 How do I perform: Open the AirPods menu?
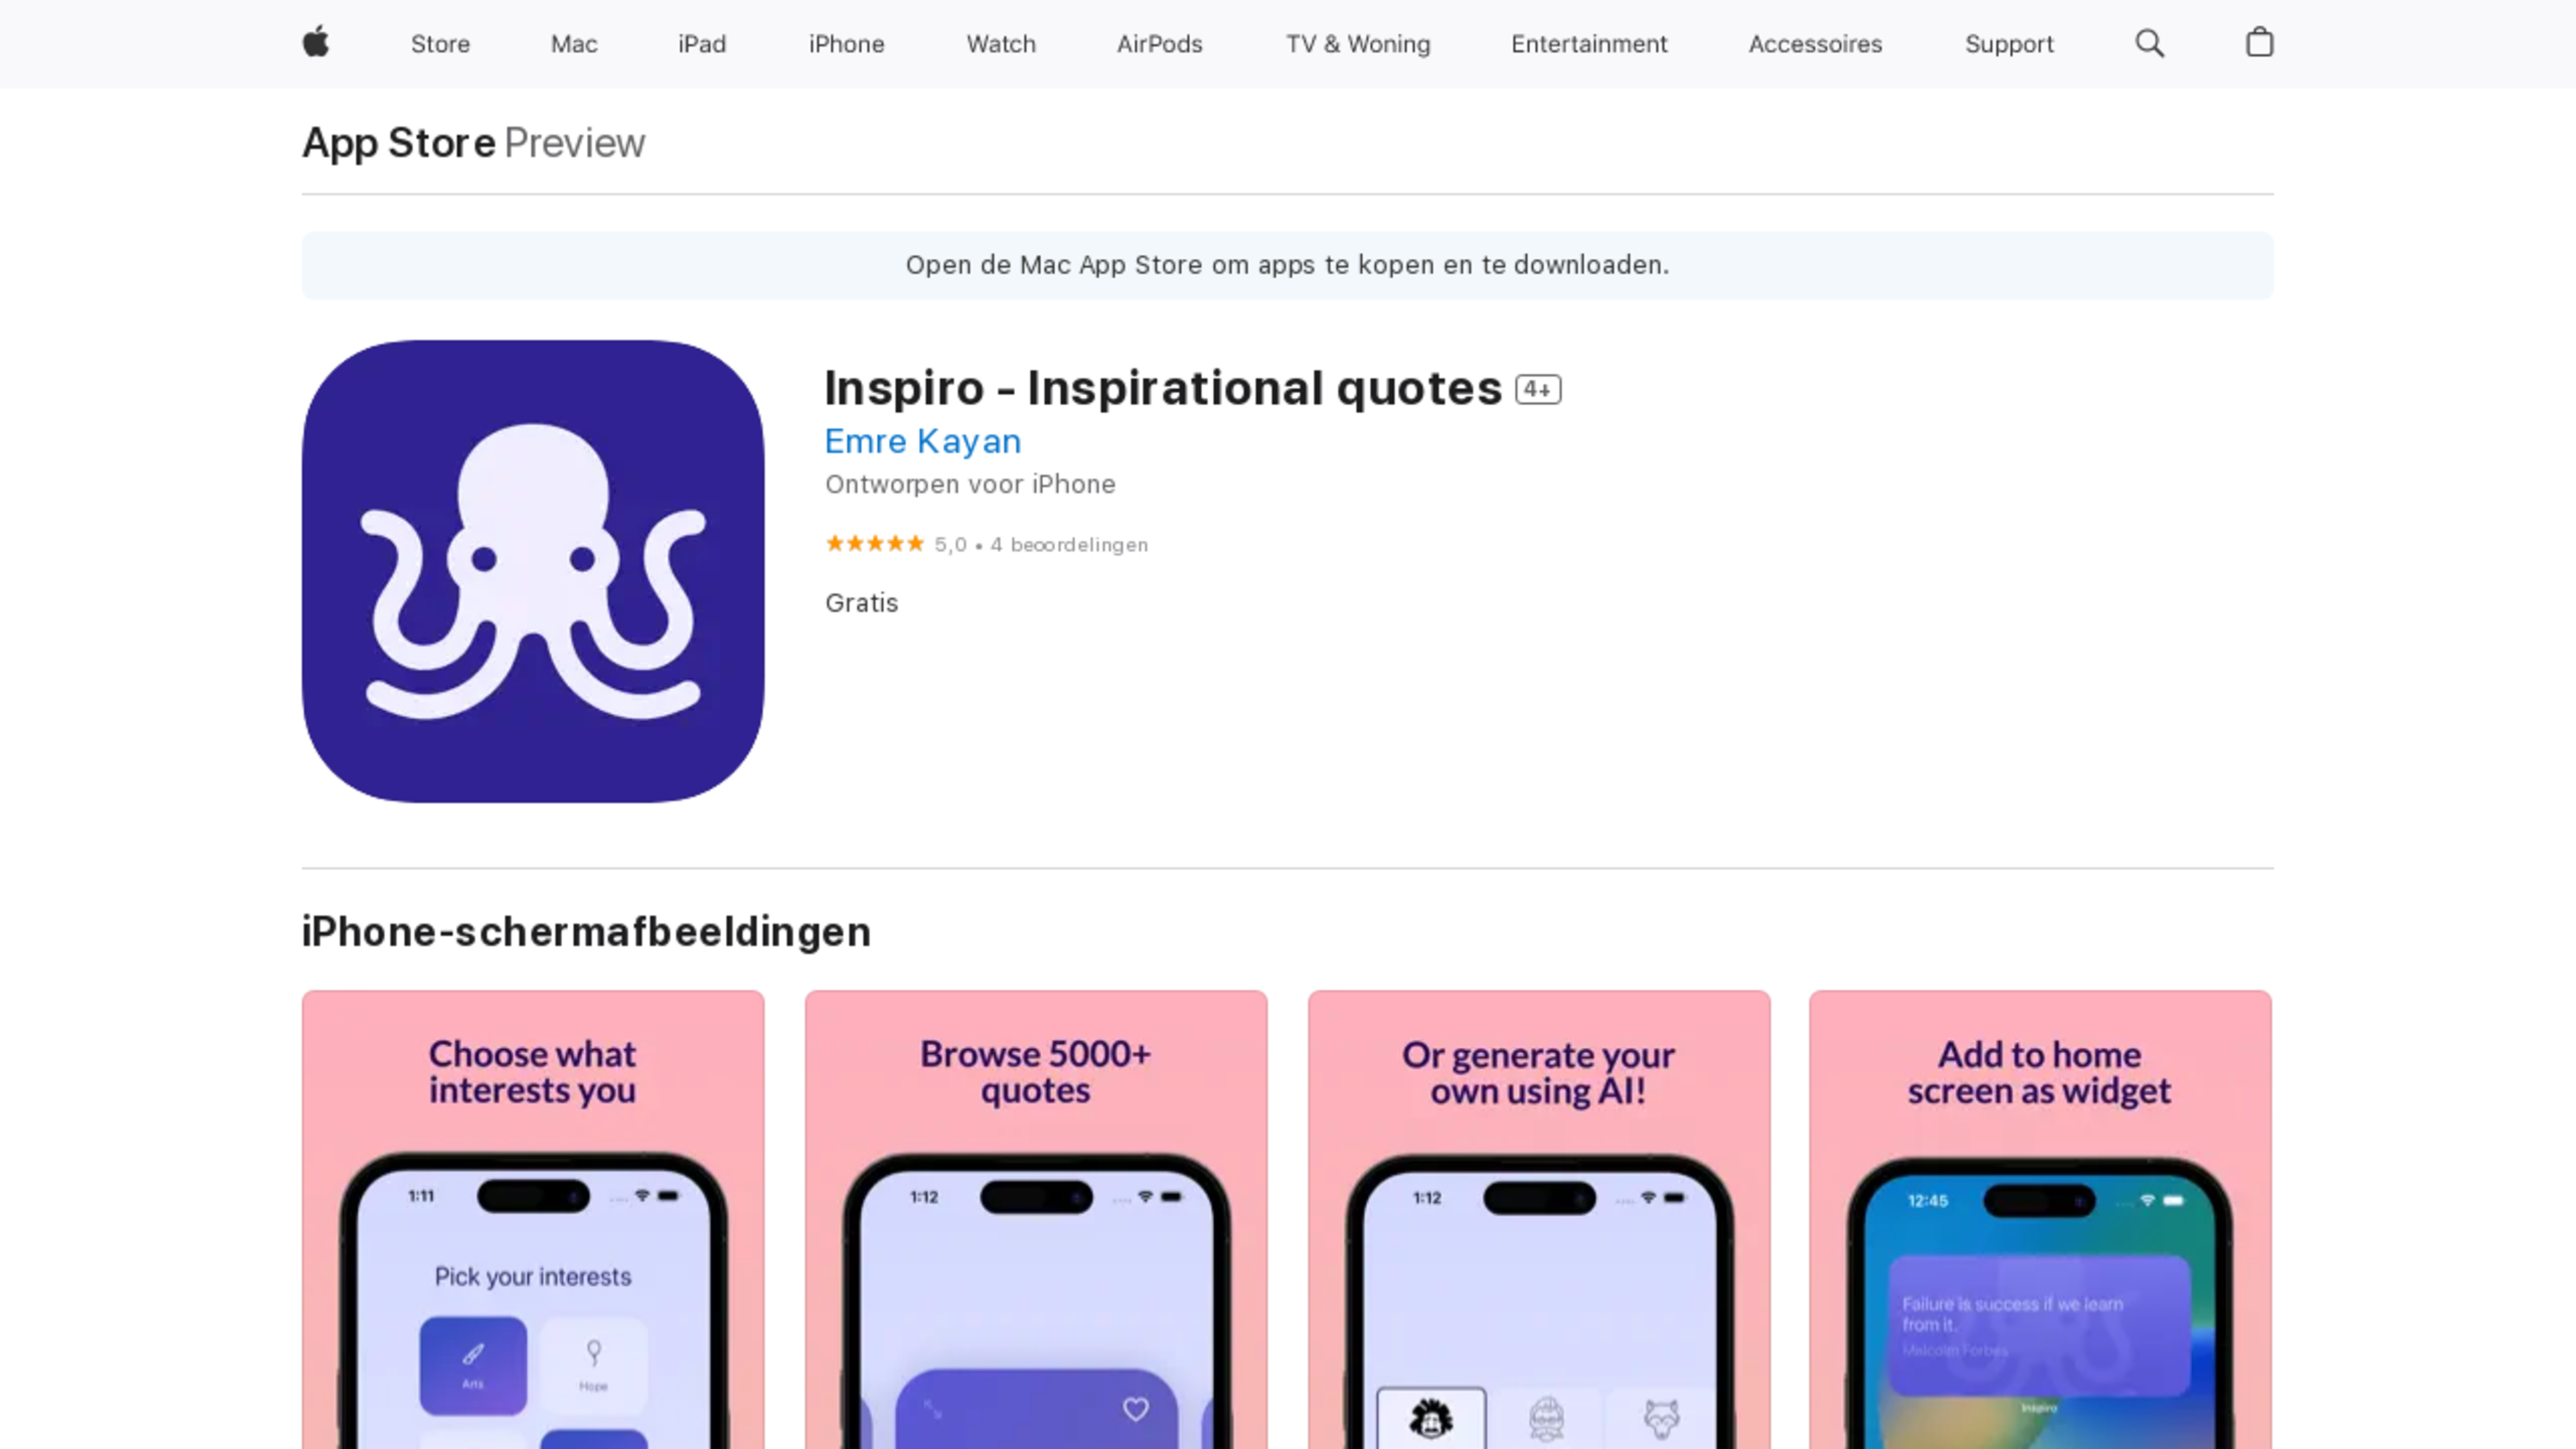tap(1160, 44)
